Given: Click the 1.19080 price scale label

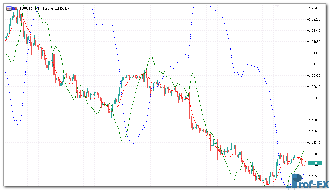Looking at the screenshot, I should [x=315, y=153].
